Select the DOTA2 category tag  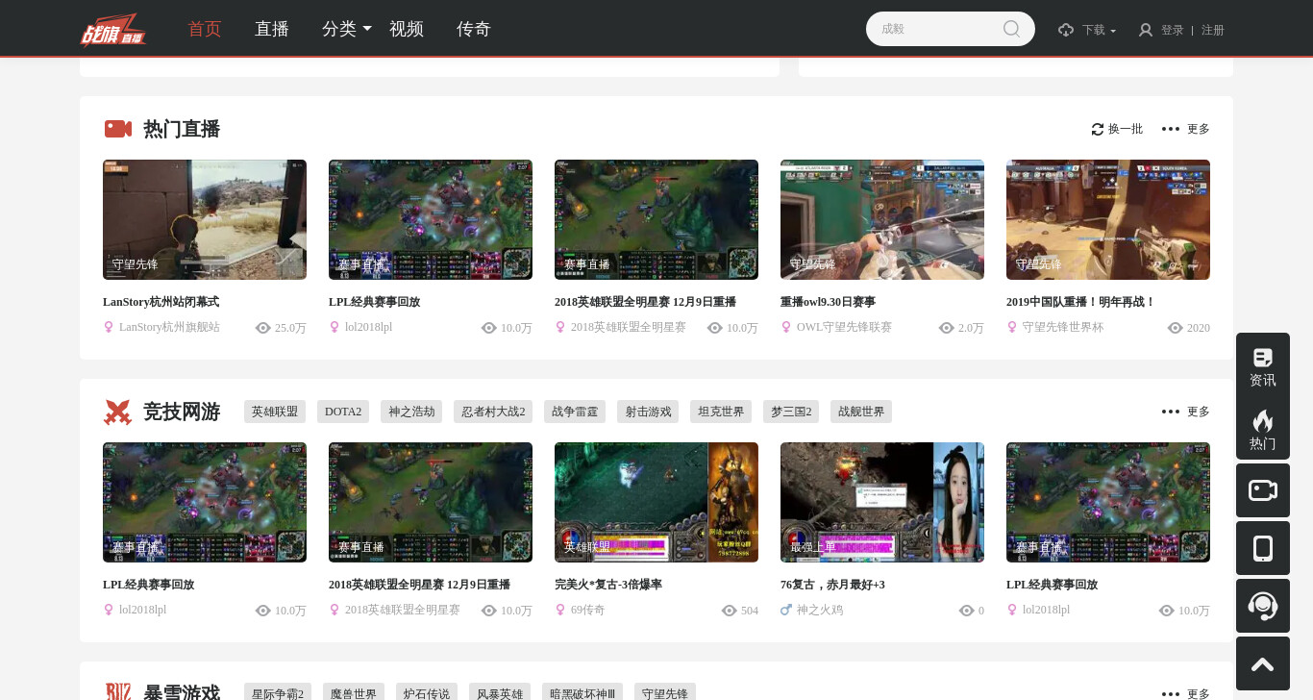coord(343,412)
